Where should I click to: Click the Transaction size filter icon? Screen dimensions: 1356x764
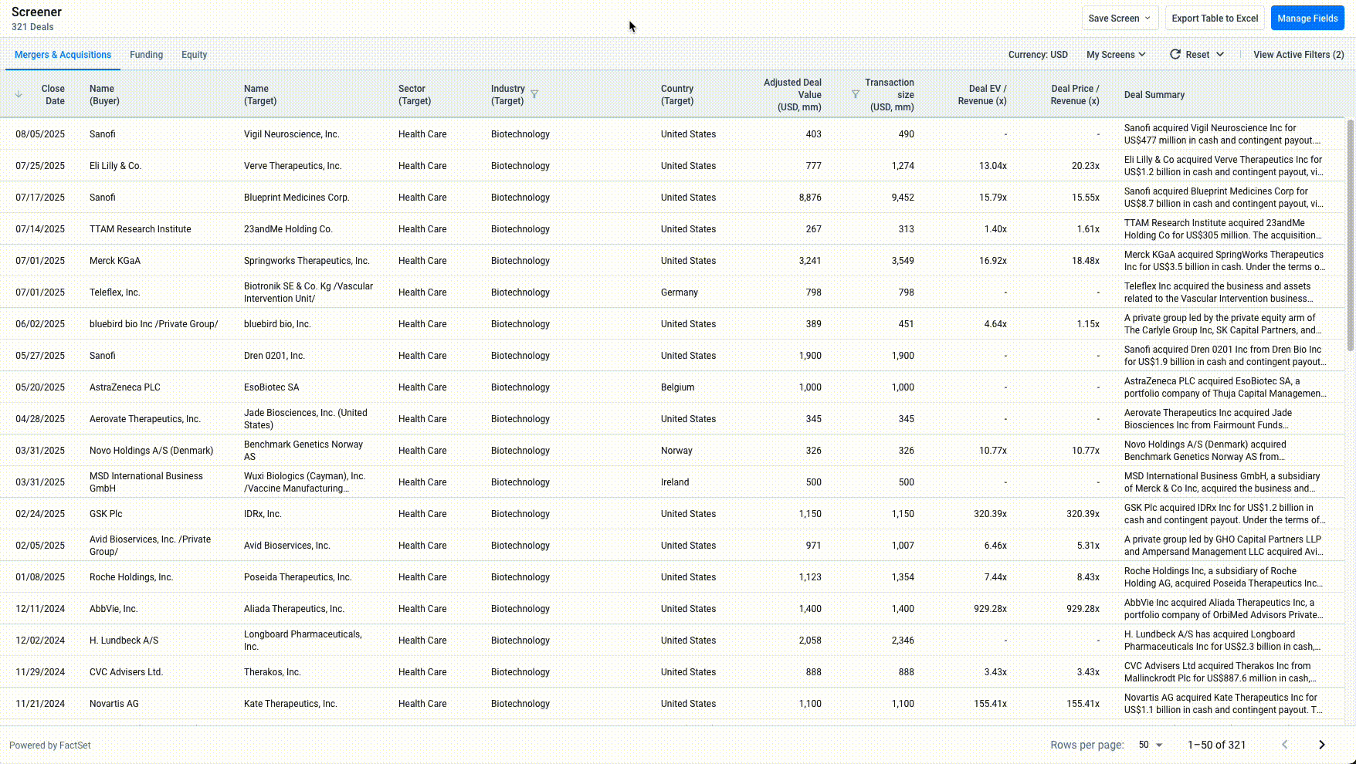click(x=855, y=94)
